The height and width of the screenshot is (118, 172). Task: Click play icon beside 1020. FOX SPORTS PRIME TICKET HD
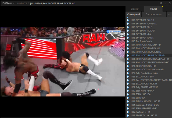pos(128,55)
